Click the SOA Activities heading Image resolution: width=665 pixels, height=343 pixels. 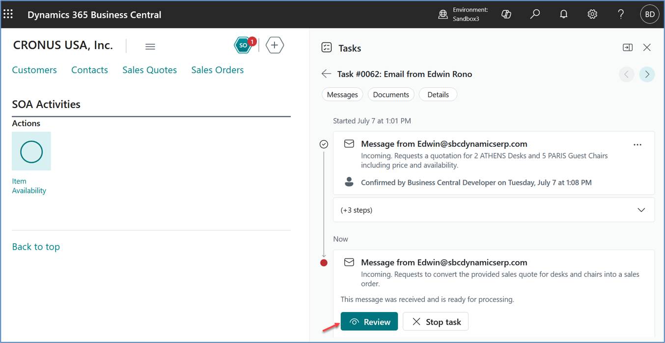46,104
